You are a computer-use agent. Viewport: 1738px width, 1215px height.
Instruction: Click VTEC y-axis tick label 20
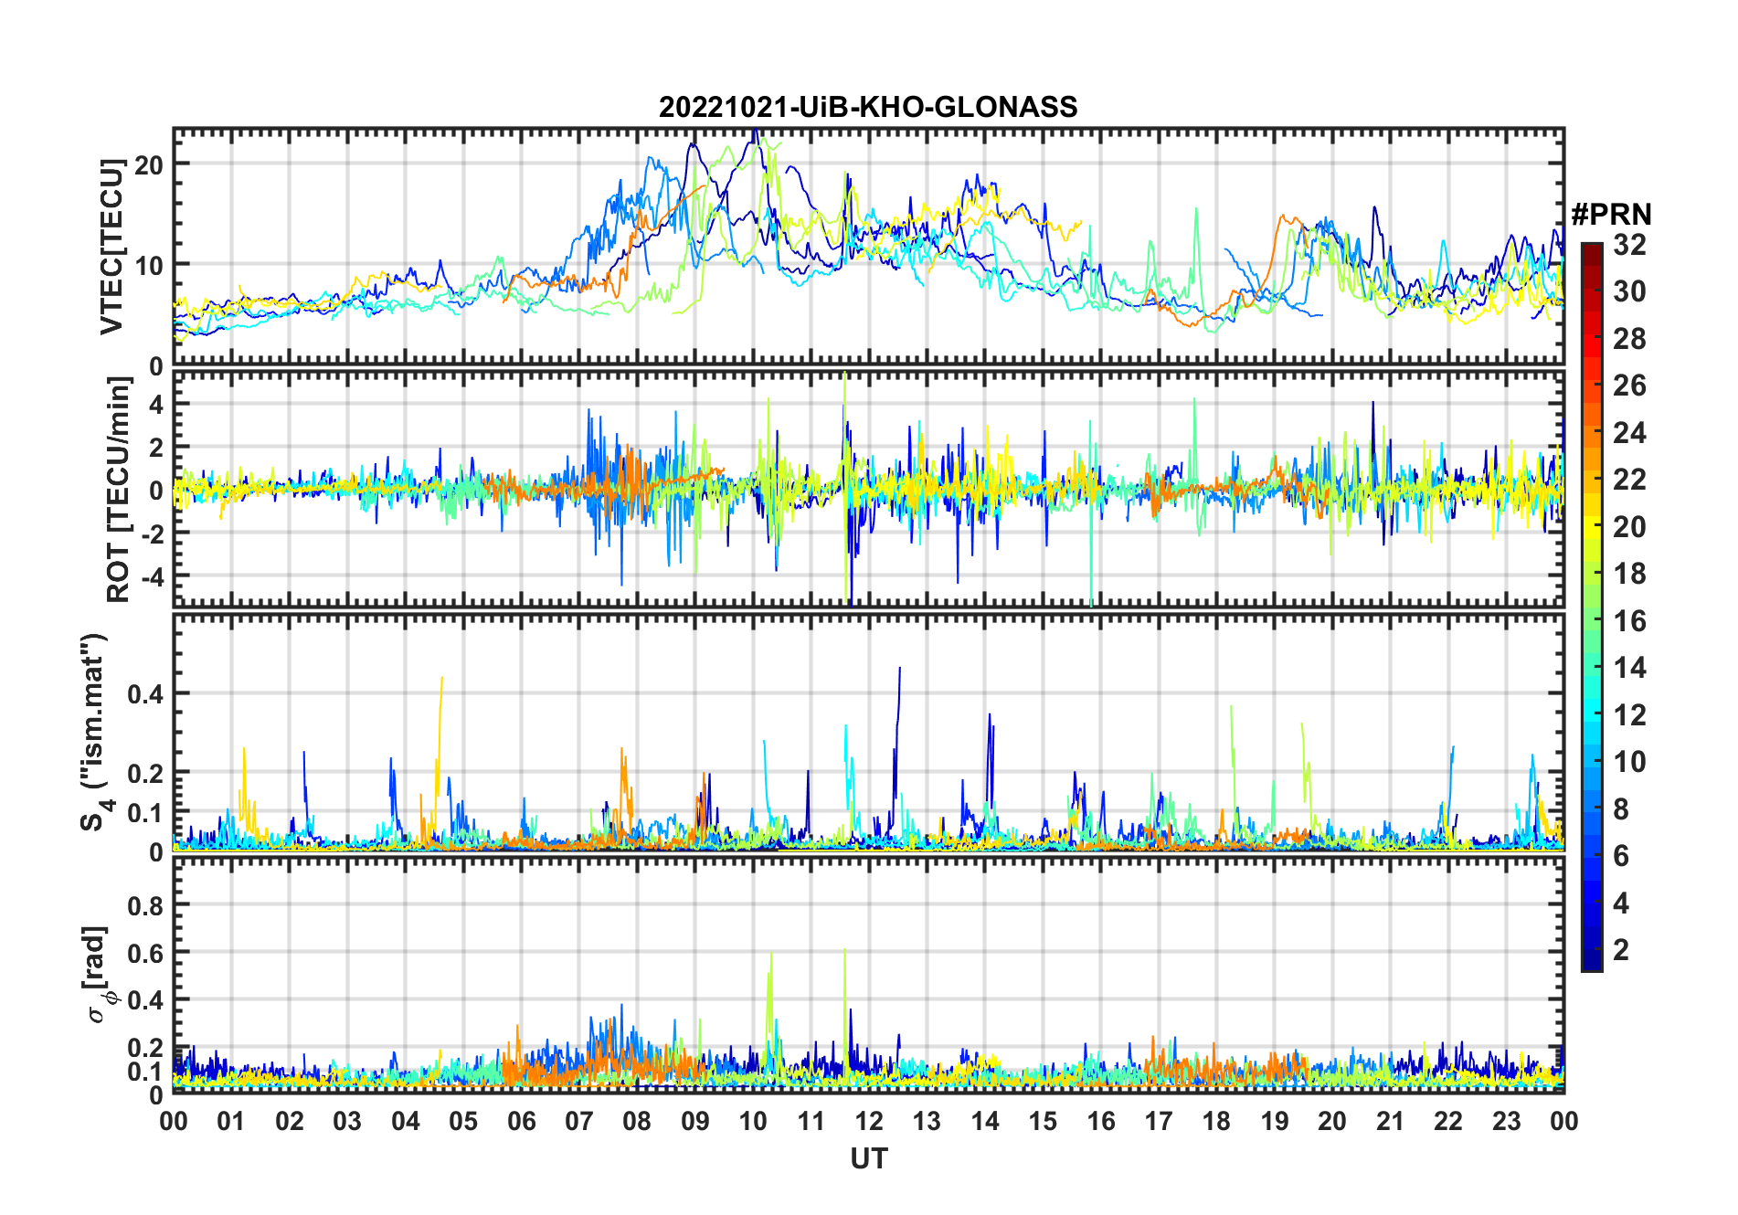point(149,164)
